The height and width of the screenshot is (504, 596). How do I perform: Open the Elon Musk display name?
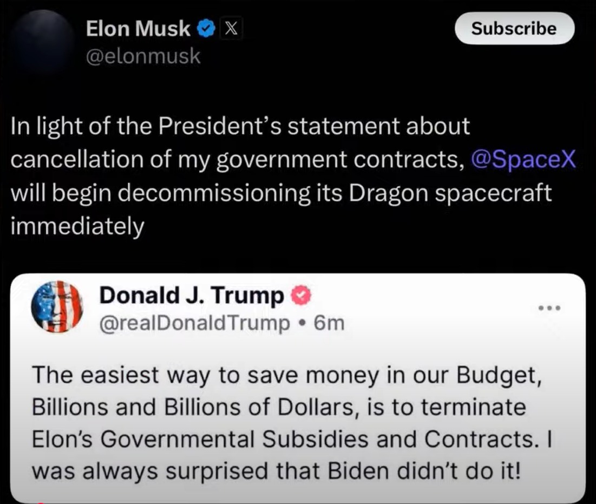point(138,29)
